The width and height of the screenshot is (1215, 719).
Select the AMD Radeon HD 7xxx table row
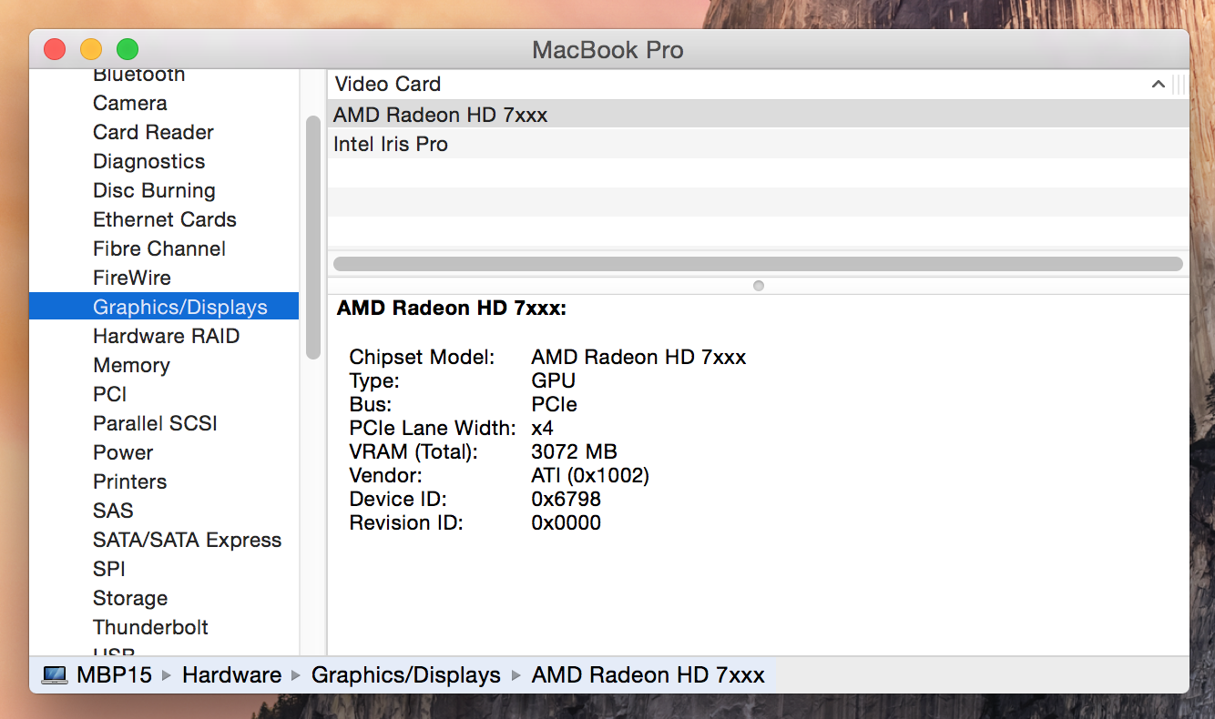pyautogui.click(x=758, y=115)
